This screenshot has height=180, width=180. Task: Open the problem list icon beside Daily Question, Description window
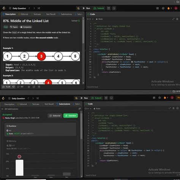pyautogui.click(x=10, y=8)
